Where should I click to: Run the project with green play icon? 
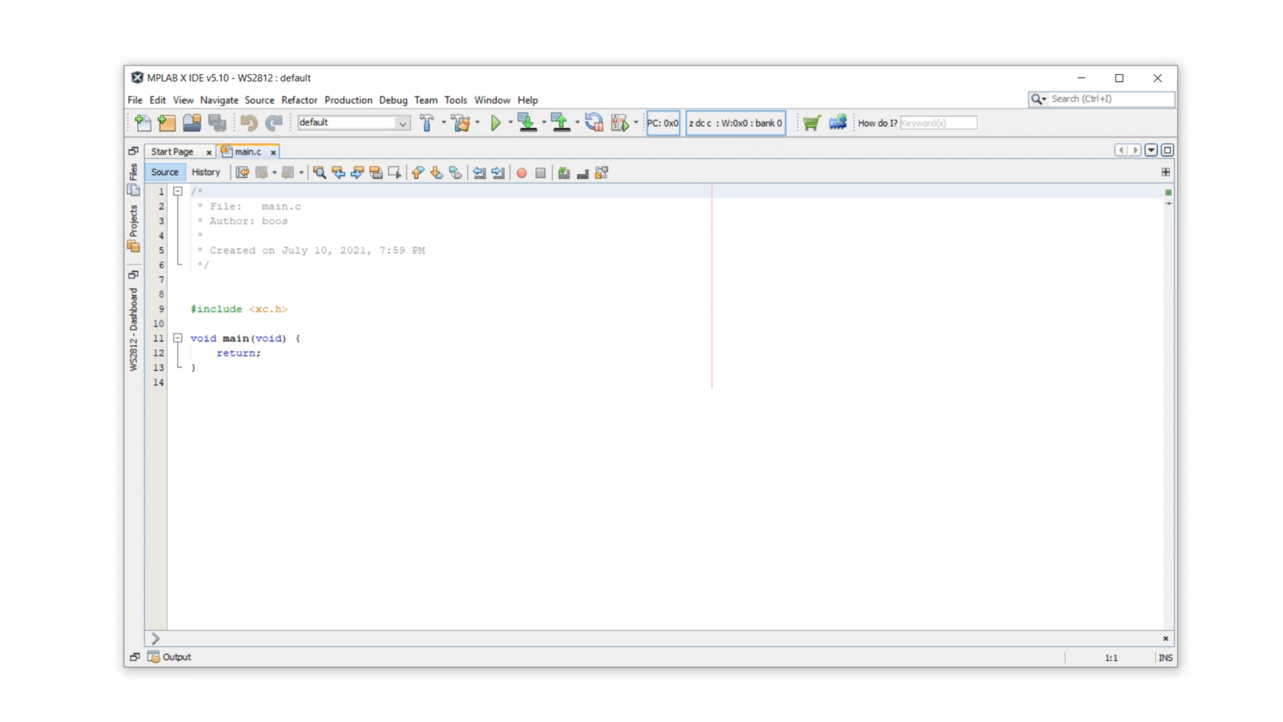(x=495, y=122)
